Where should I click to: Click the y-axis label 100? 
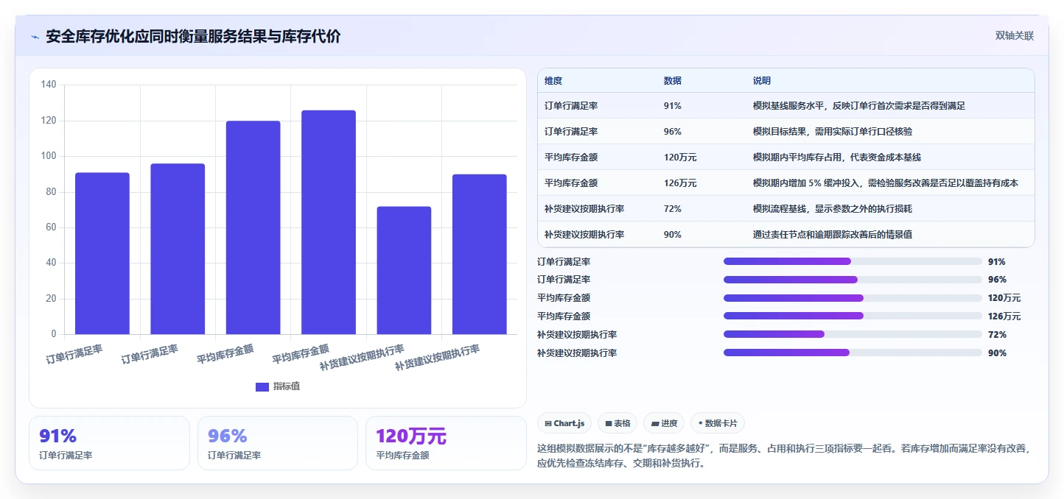(x=49, y=156)
